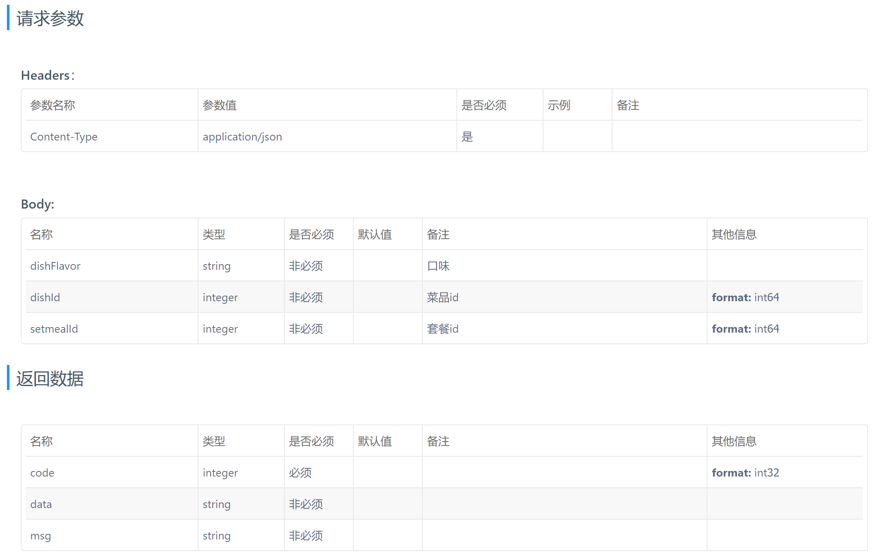Viewport: 874px width, 558px height.
Task: Click the 套餐id remark cell
Action: (443, 329)
